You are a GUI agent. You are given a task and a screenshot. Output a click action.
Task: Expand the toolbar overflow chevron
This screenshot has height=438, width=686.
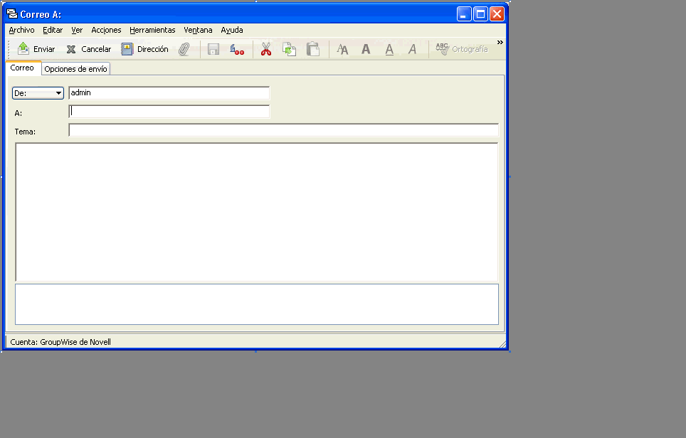pyautogui.click(x=500, y=43)
